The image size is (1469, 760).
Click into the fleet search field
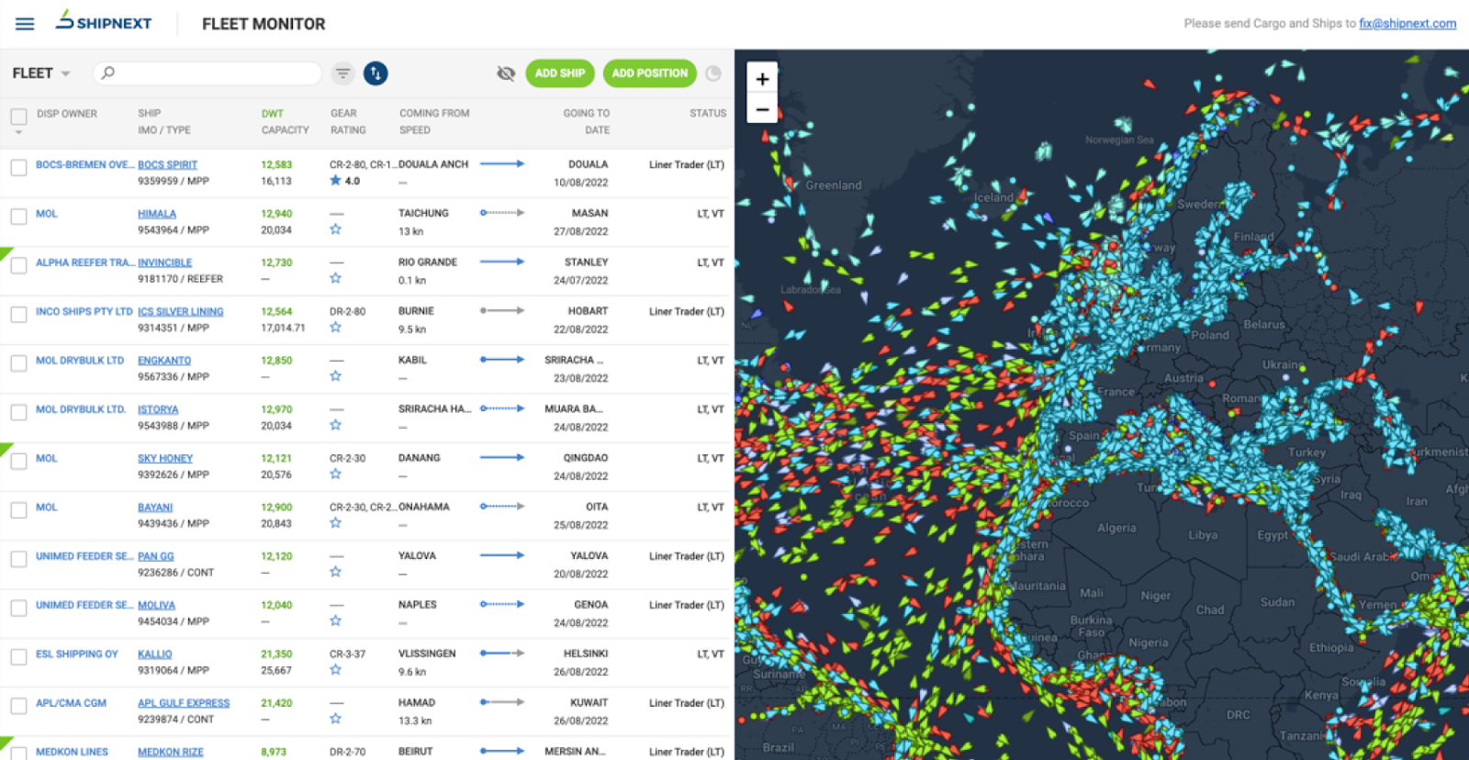pos(207,73)
